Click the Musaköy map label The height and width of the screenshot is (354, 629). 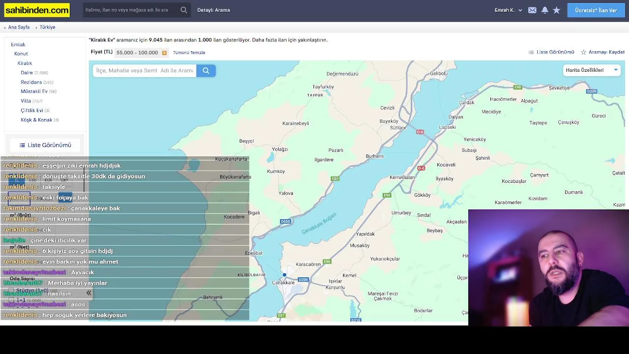point(359,245)
